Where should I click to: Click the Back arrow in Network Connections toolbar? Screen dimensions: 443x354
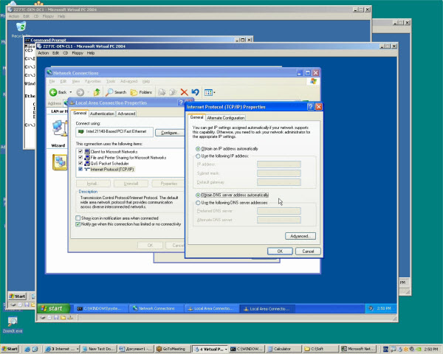click(54, 92)
